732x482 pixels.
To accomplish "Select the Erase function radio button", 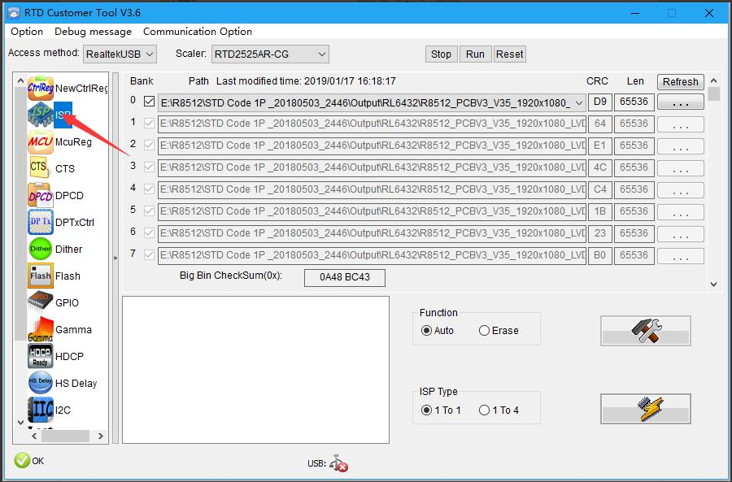I will [x=484, y=330].
